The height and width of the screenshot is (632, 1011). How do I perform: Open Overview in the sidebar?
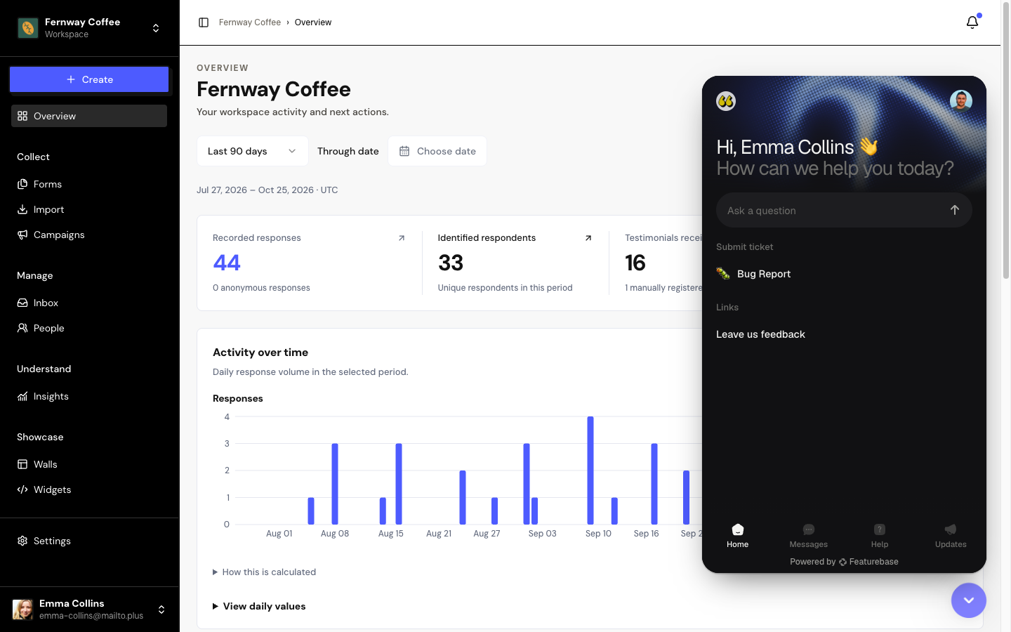coord(89,116)
